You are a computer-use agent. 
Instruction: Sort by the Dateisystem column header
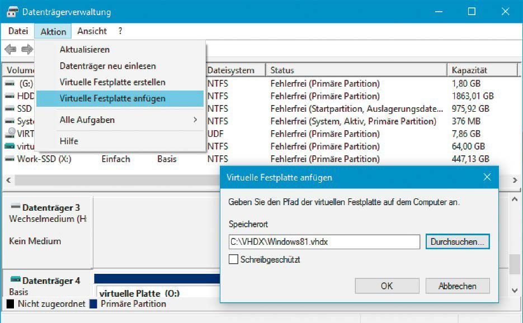(x=235, y=70)
